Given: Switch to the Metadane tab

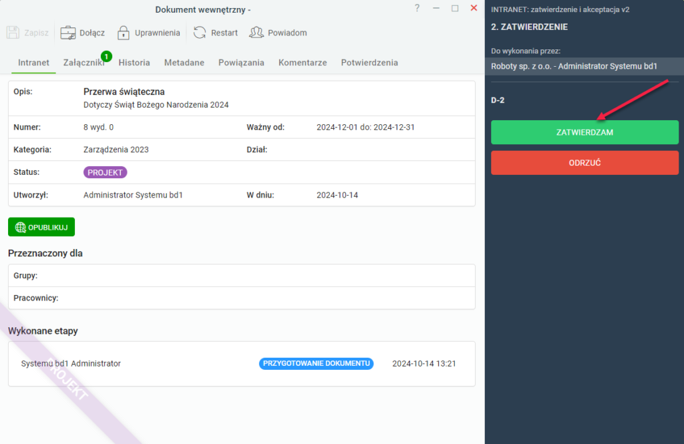Looking at the screenshot, I should tap(184, 62).
